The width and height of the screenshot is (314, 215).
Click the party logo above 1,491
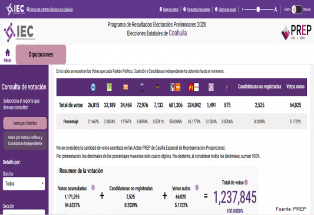(x=211, y=87)
